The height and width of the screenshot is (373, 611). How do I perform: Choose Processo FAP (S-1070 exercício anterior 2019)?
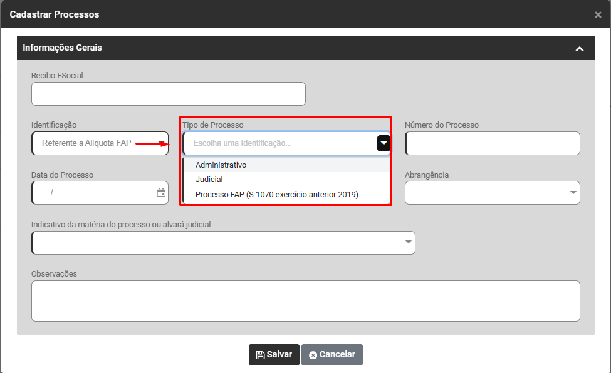(x=287, y=194)
